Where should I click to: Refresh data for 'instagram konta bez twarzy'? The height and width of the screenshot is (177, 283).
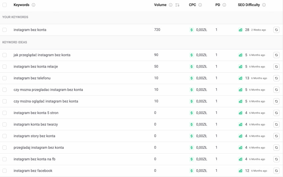276,124
